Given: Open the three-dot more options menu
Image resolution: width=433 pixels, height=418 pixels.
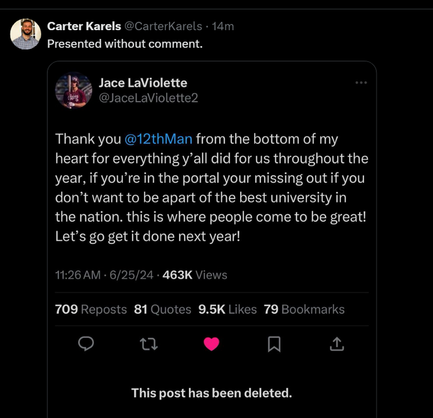Looking at the screenshot, I should click(x=361, y=82).
